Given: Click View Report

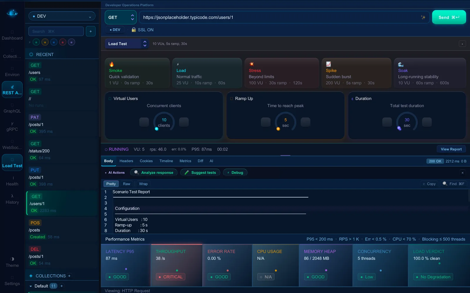Looking at the screenshot, I should [x=451, y=149].
